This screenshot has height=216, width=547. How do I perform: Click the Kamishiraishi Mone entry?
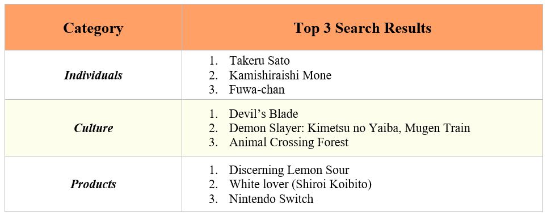tap(280, 75)
